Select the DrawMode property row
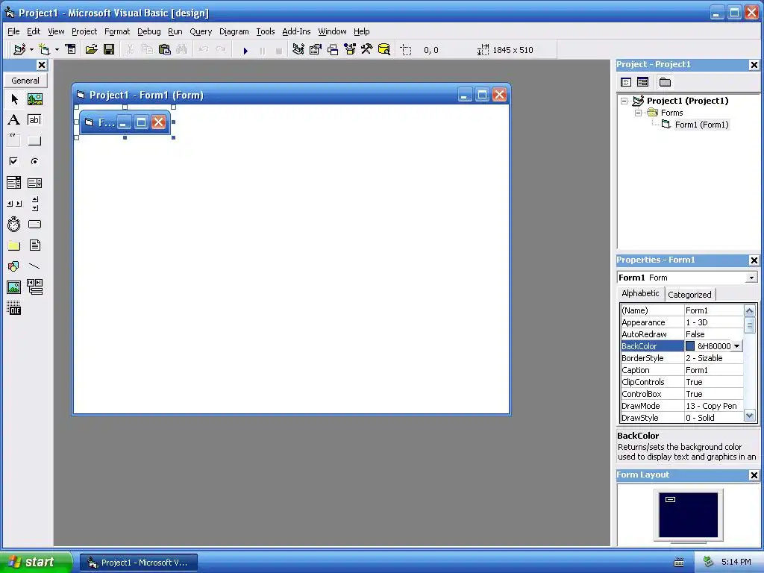 tap(682, 406)
